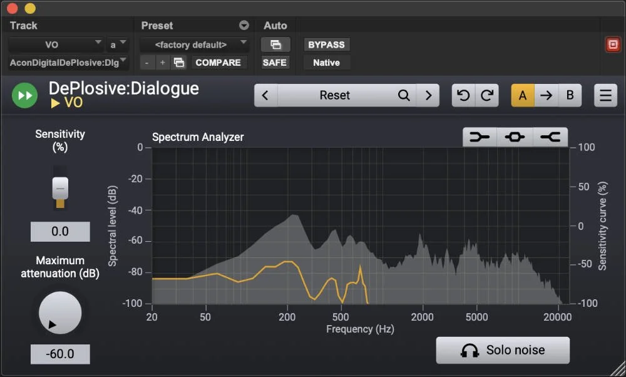The height and width of the screenshot is (377, 626).
Task: Select the A settings slot
Action: click(x=523, y=95)
